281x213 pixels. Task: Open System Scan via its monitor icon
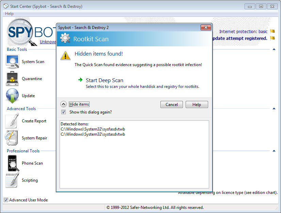pos(12,62)
